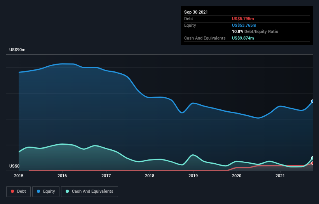Click the US$53.765m equity value
319x204 pixels.
[244, 25]
